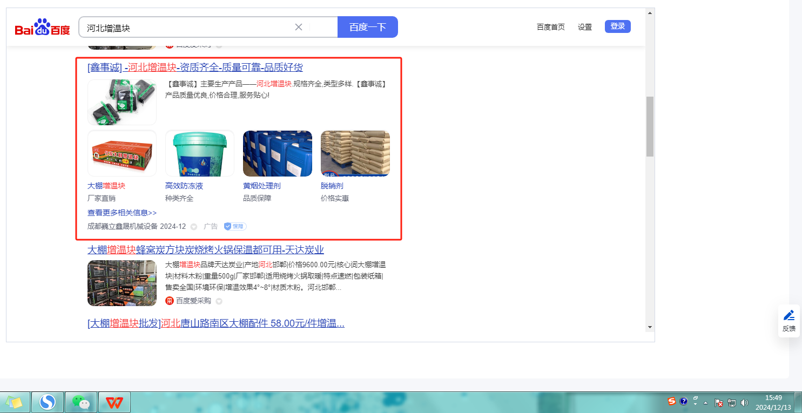The height and width of the screenshot is (413, 802).
Task: Click the 种类齐全 caption
Action: coord(179,198)
